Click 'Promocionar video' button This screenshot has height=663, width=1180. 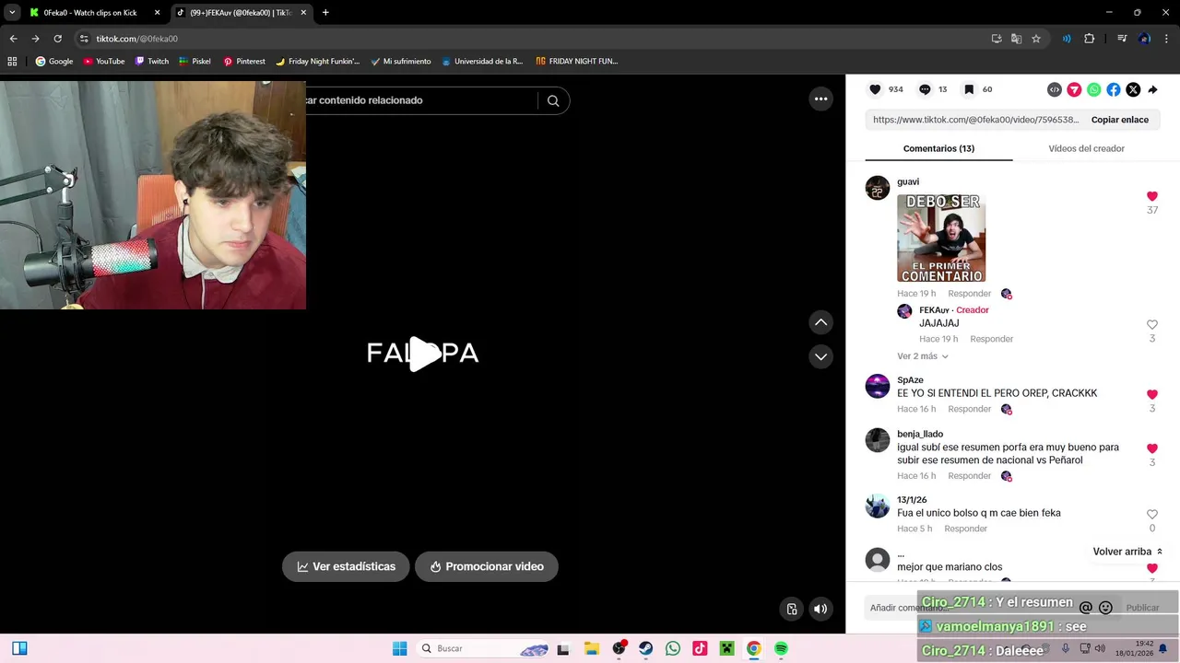(486, 566)
